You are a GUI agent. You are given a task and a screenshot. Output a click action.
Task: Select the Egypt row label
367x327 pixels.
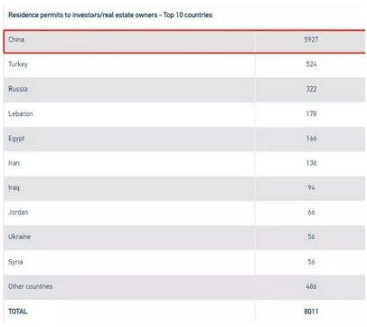click(x=16, y=139)
